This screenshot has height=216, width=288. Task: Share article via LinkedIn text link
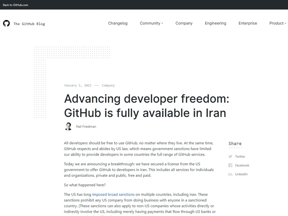[241, 174]
